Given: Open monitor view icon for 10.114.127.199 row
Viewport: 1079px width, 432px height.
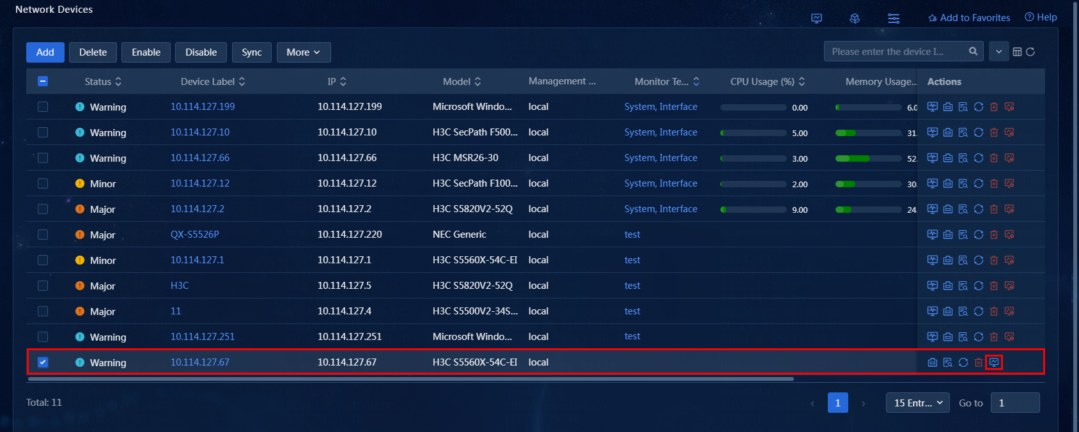Looking at the screenshot, I should pyautogui.click(x=933, y=107).
